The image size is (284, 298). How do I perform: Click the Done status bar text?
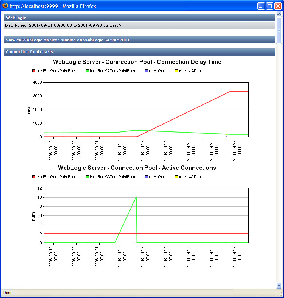8,293
